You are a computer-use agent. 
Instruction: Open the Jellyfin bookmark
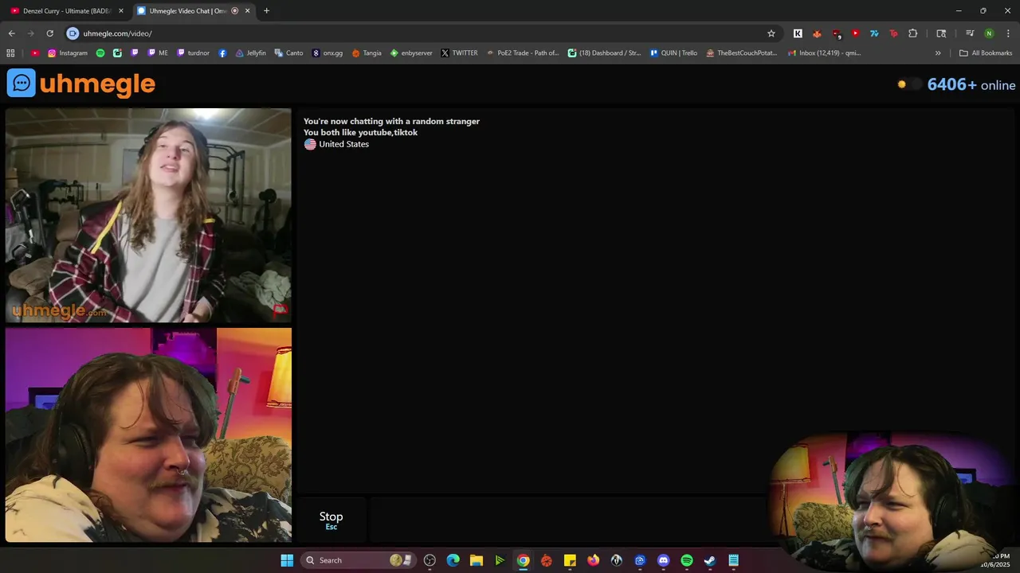pos(250,53)
